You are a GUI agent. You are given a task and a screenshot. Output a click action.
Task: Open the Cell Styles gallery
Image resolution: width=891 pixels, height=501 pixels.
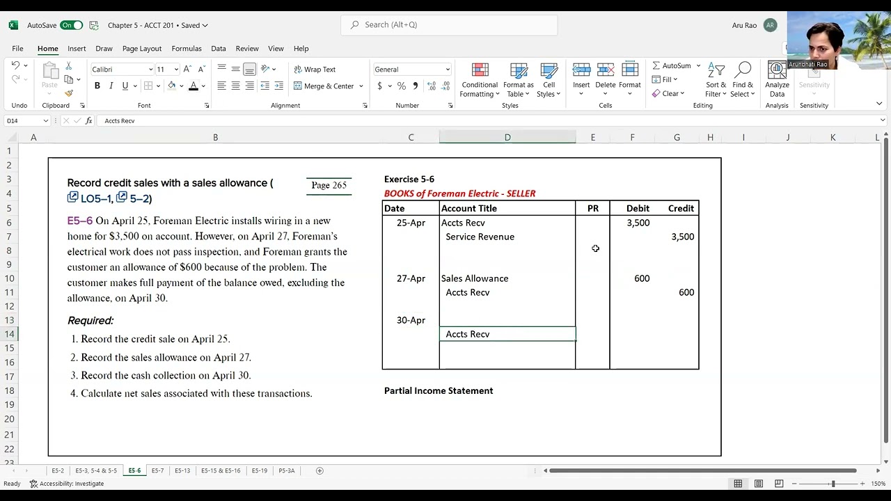[x=549, y=81]
